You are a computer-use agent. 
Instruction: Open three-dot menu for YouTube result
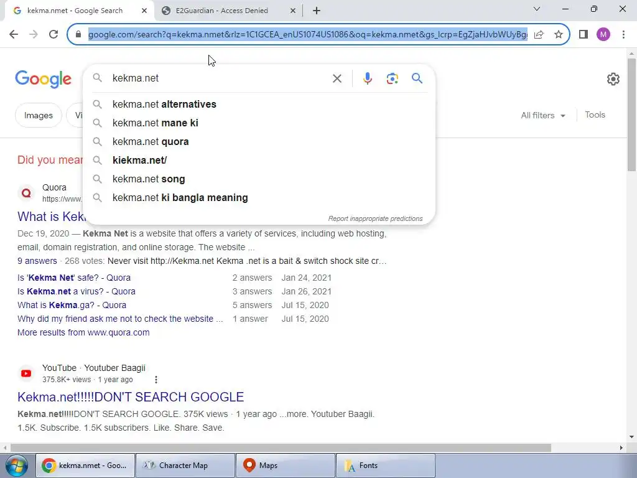[x=156, y=380]
